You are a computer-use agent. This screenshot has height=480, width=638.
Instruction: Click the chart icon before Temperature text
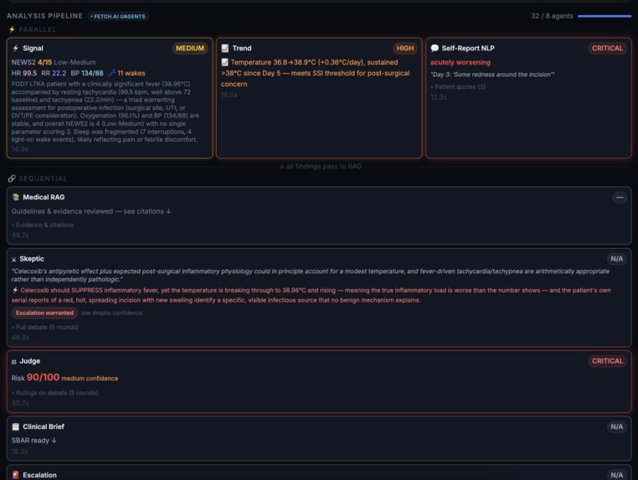[224, 62]
